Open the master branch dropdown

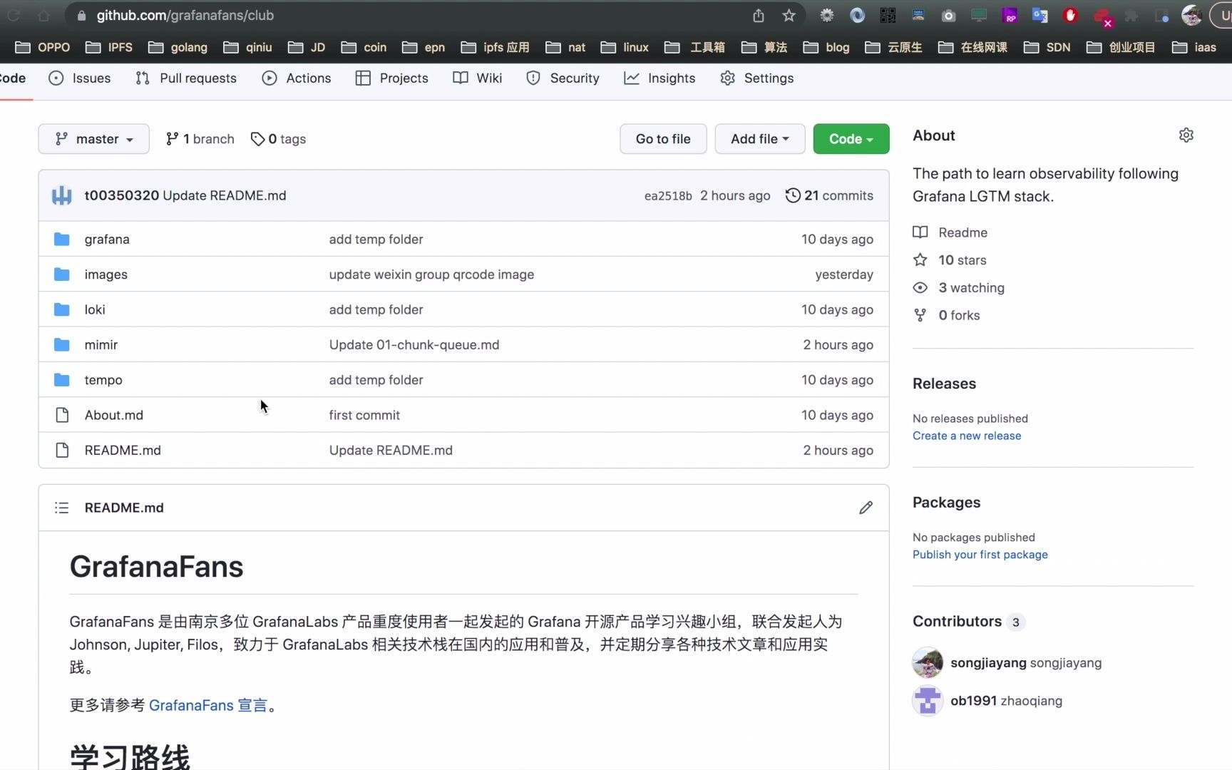click(x=94, y=139)
